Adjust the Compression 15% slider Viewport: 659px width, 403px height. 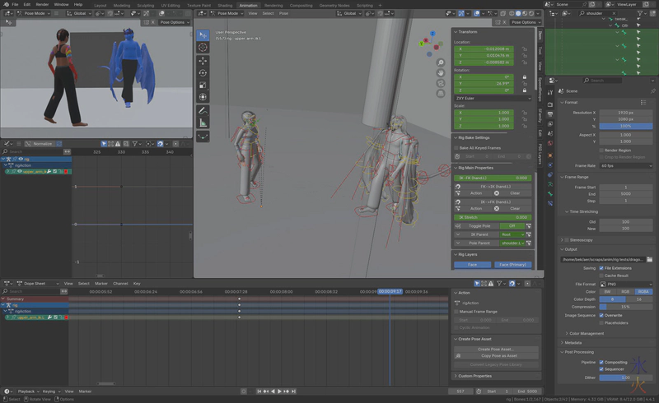626,307
